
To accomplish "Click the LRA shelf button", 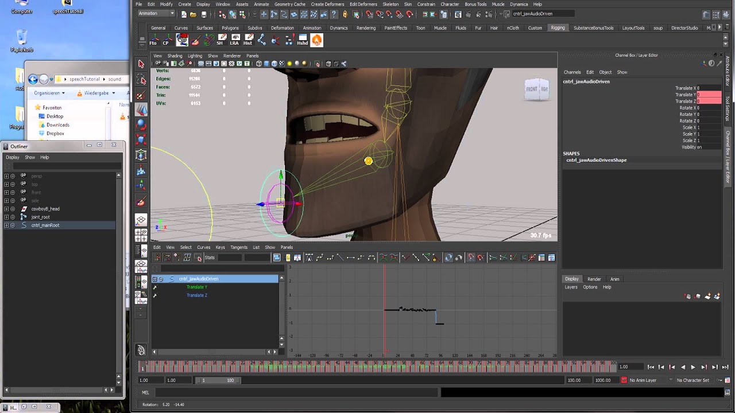I will 234,40.
